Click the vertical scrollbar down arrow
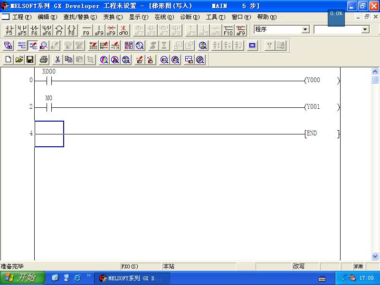Viewport: 380px width, 285px height. tap(375, 256)
